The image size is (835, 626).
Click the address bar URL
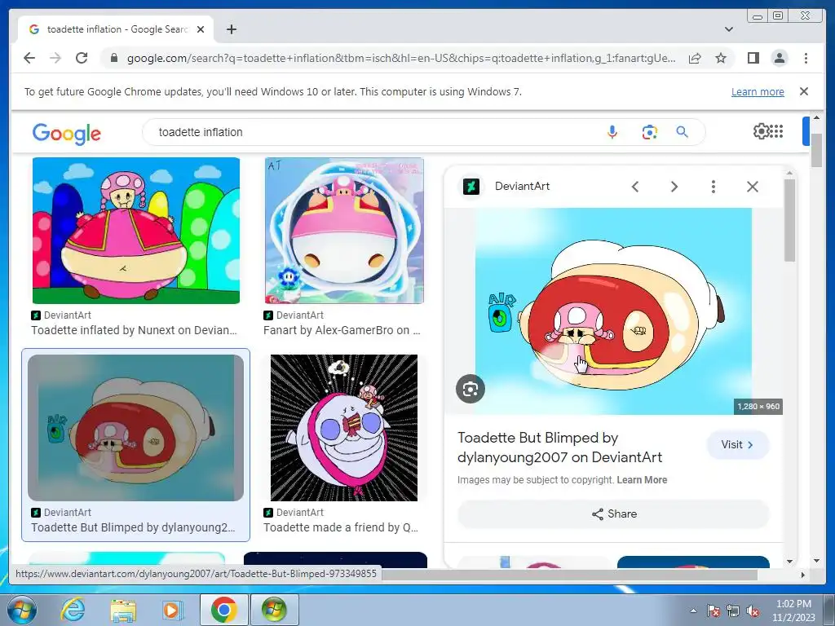[x=401, y=58]
